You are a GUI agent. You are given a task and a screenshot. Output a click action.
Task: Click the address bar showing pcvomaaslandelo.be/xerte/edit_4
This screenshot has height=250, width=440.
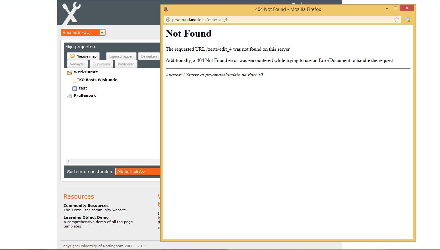tap(282, 19)
